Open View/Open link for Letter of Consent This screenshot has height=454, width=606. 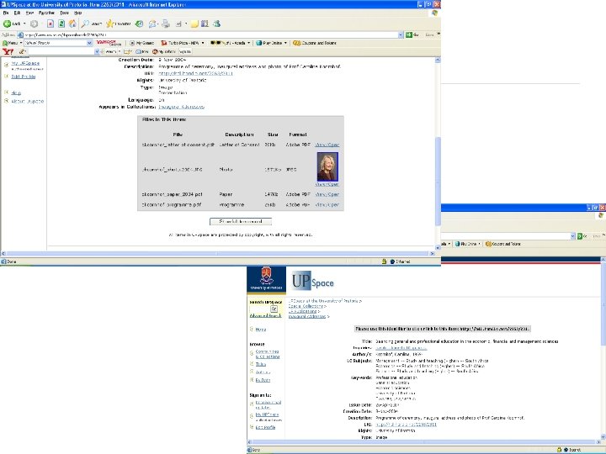pyautogui.click(x=327, y=145)
